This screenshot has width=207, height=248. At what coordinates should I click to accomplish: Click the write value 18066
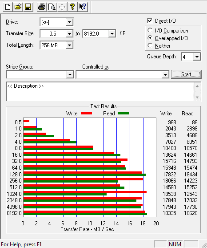169,181
